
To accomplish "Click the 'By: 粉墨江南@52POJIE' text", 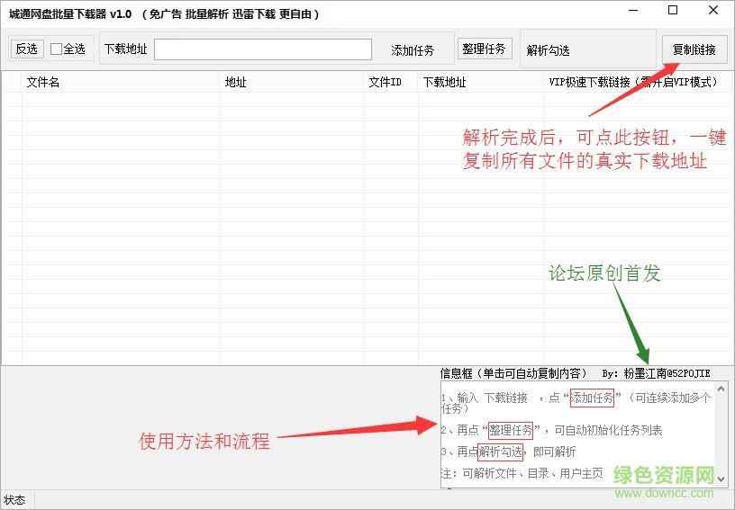I will [657, 373].
